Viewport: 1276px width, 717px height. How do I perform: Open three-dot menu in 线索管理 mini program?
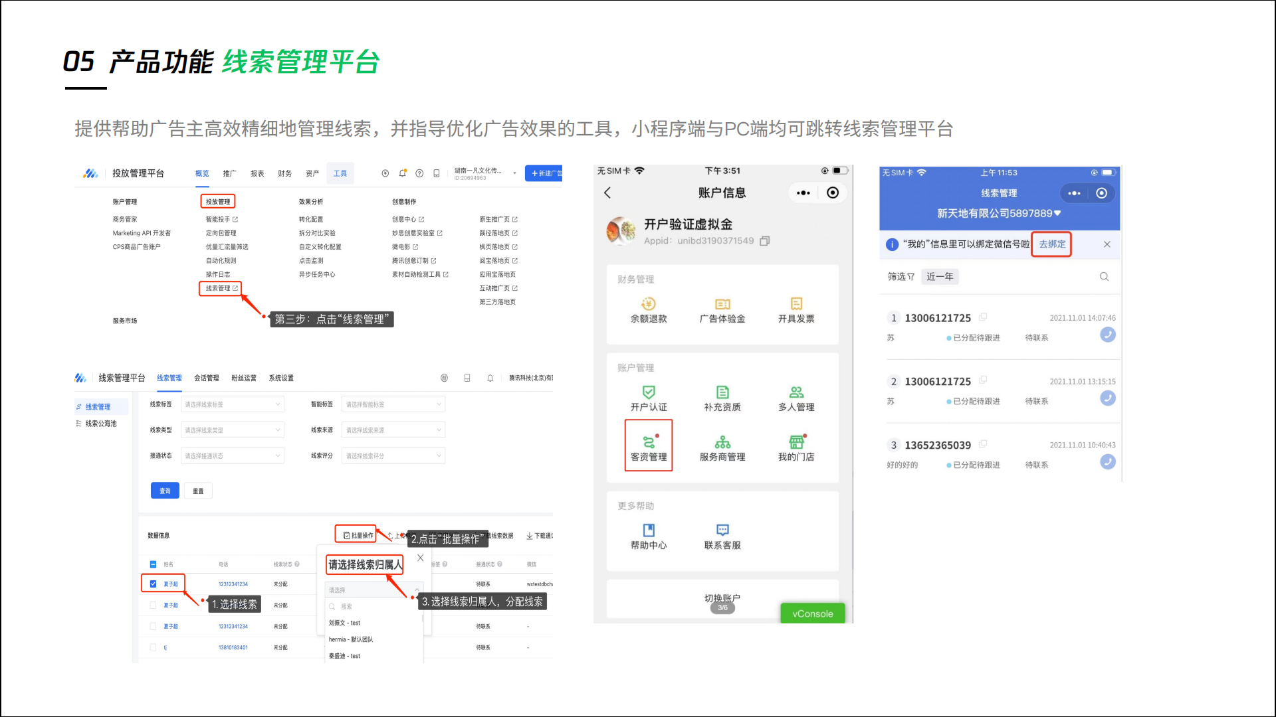click(x=1074, y=193)
